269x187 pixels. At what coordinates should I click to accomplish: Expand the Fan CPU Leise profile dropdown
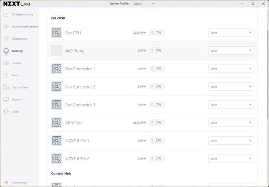(x=231, y=33)
